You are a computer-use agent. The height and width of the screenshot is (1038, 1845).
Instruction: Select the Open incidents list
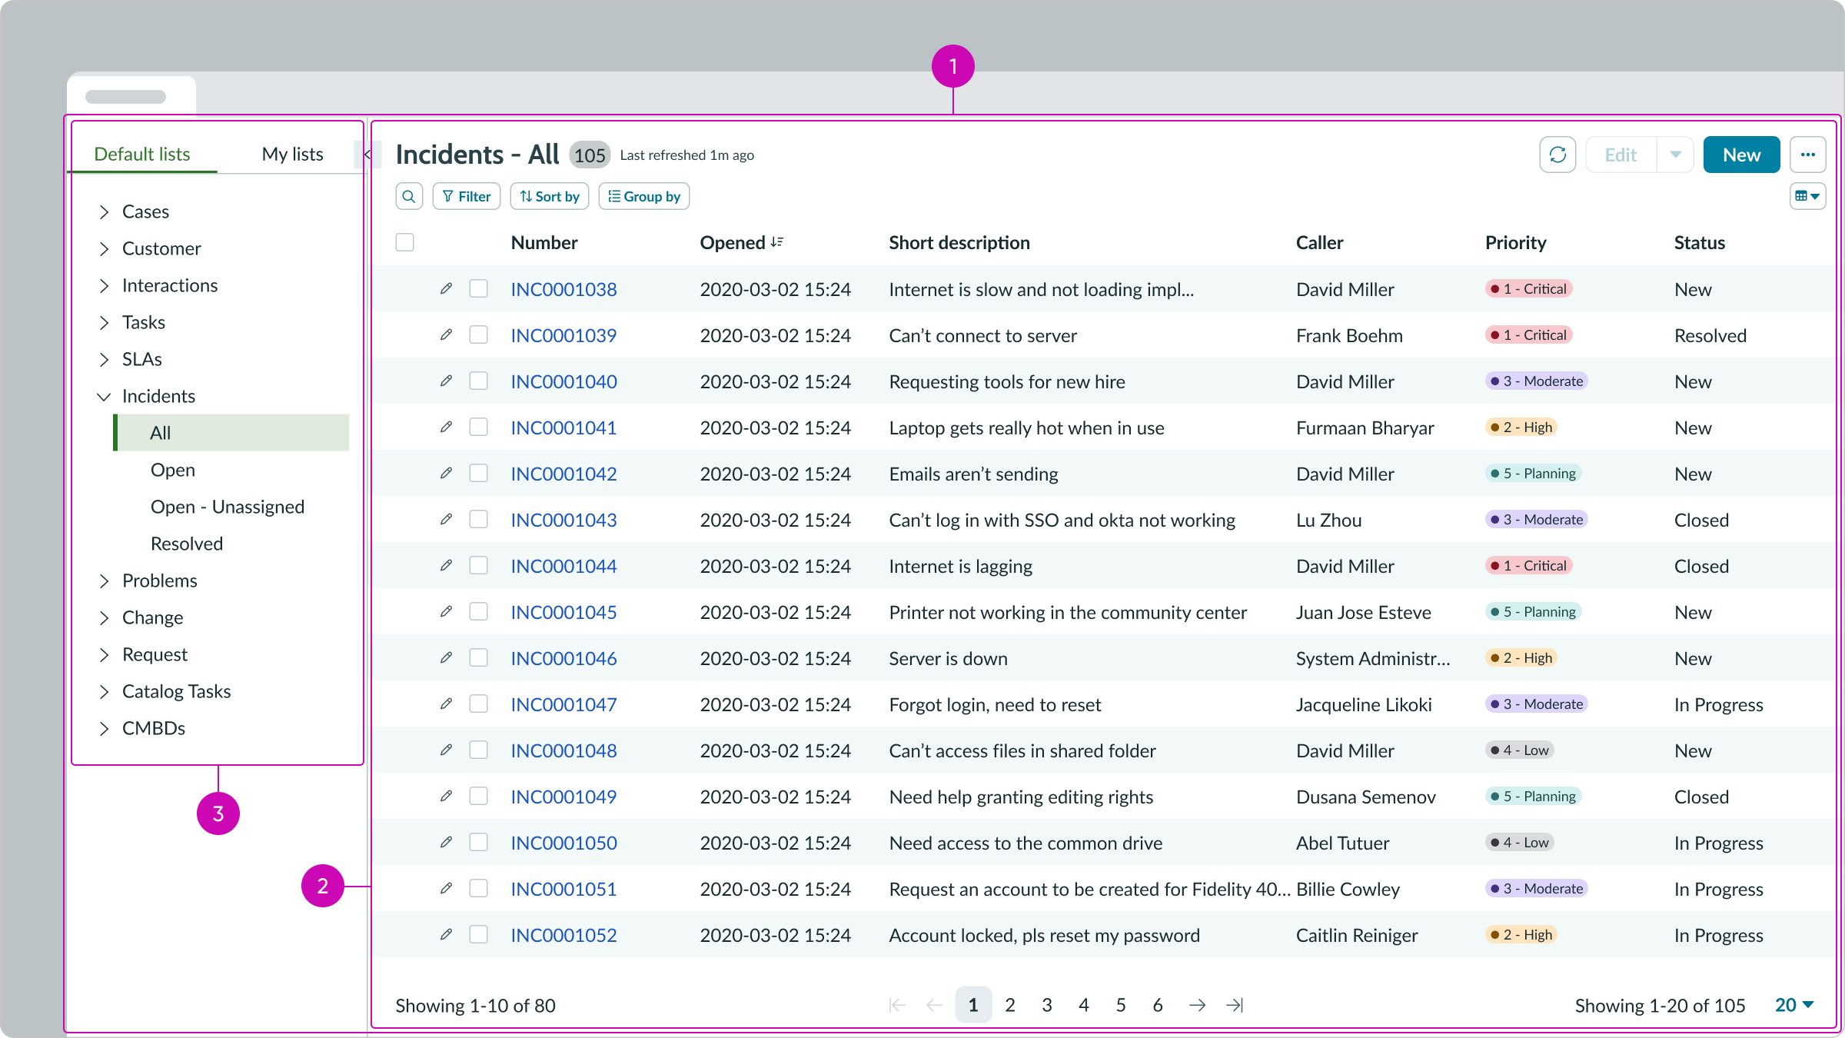[173, 470]
